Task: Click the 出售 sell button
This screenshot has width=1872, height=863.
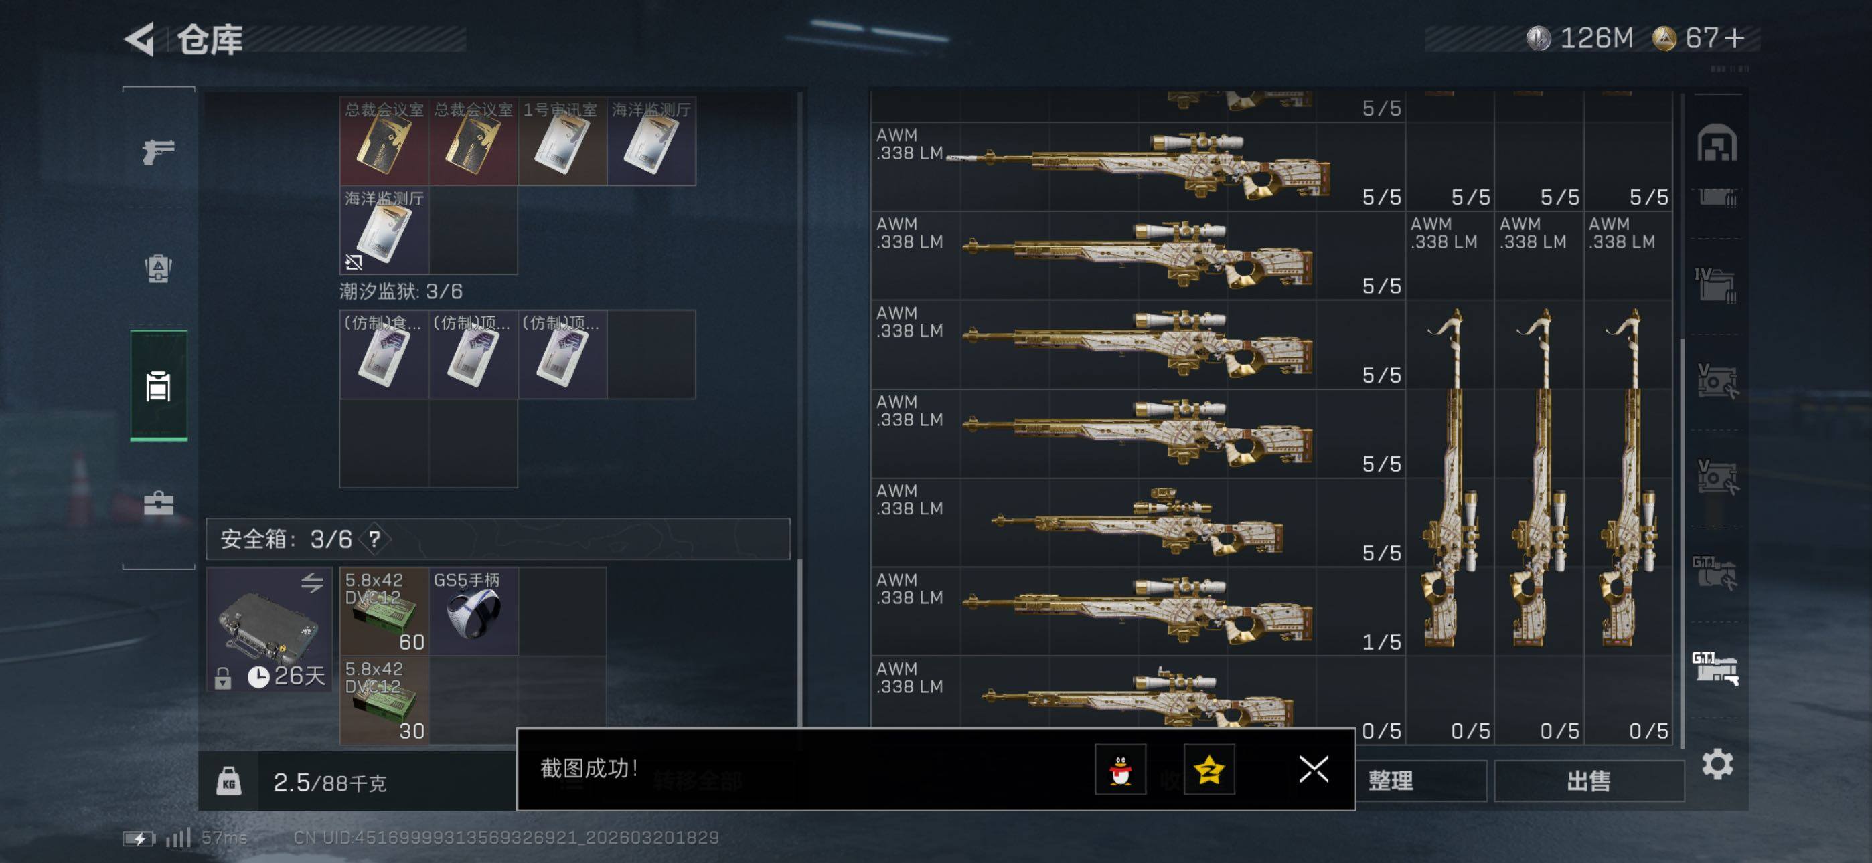Action: 1589,781
